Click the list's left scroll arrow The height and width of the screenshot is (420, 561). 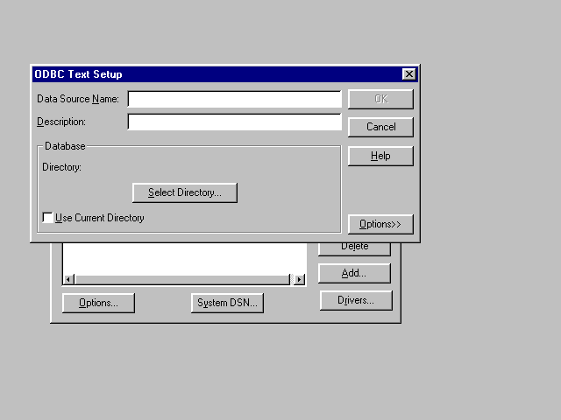tap(68, 279)
